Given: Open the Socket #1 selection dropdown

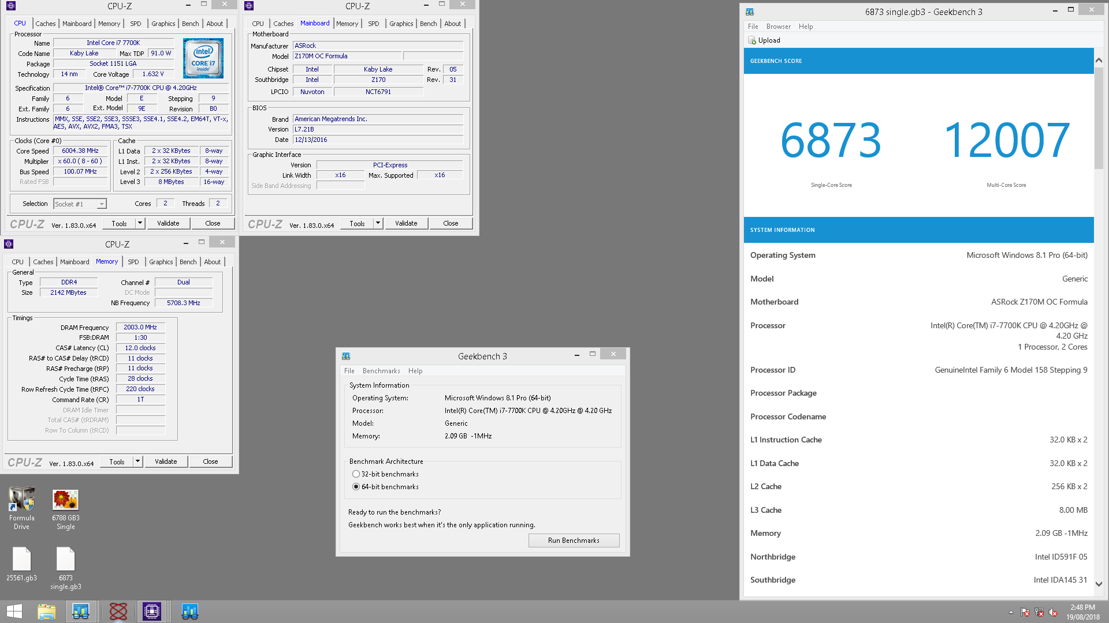Looking at the screenshot, I should pos(80,204).
